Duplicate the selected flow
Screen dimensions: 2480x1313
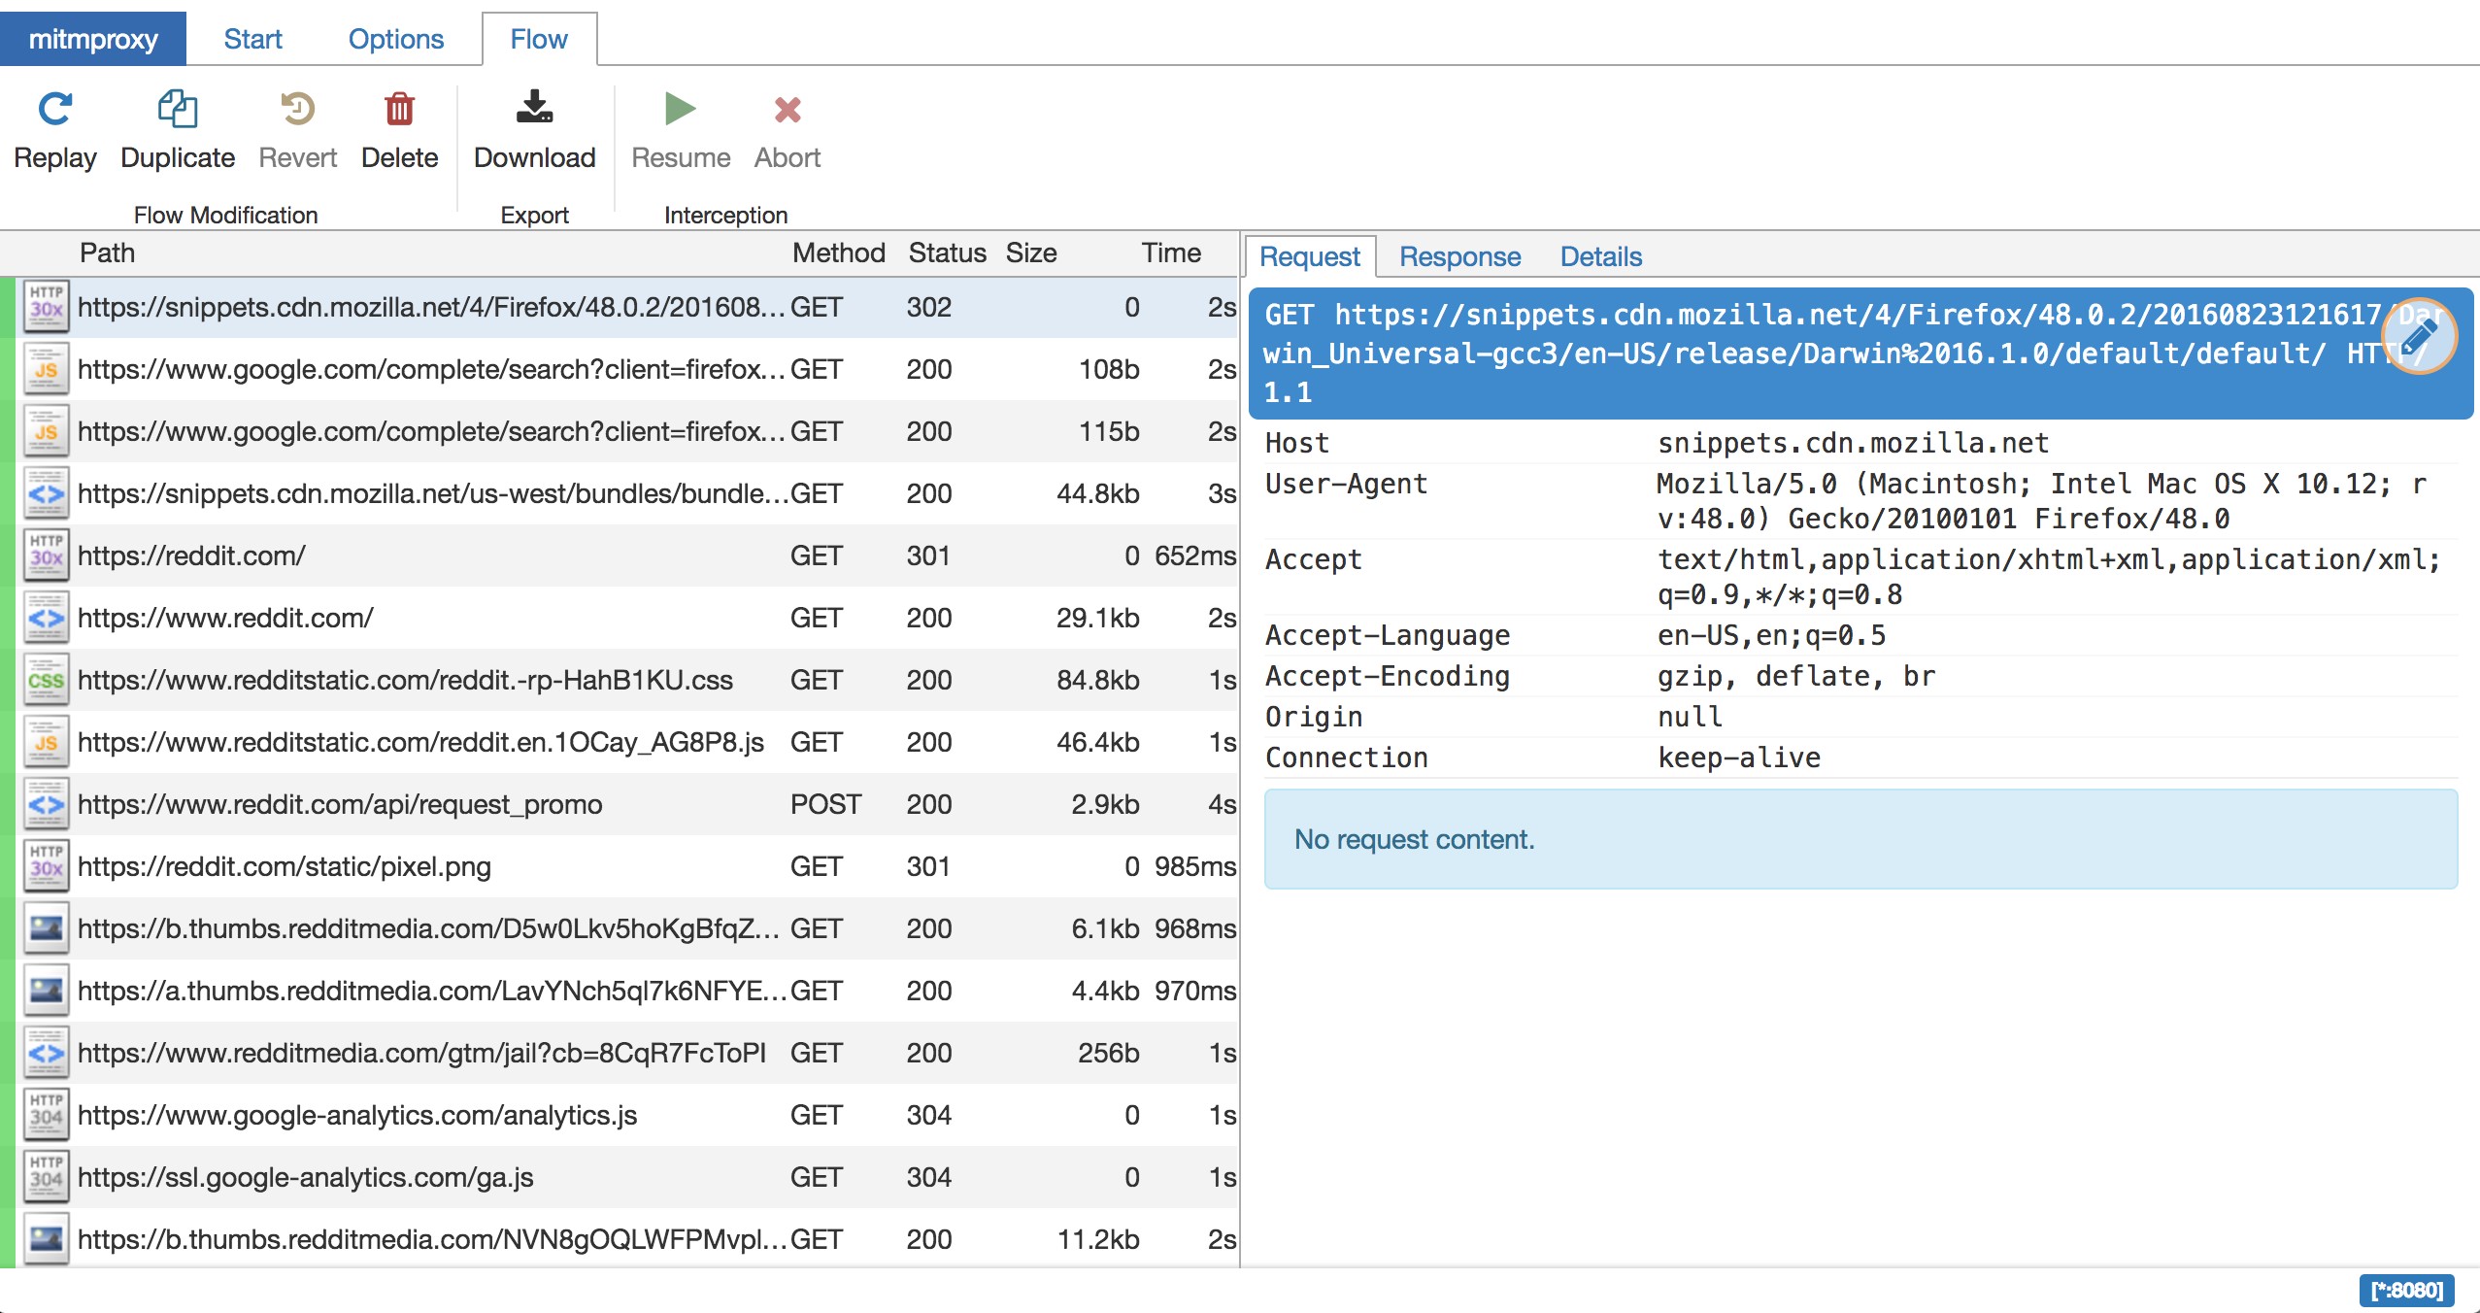[178, 110]
